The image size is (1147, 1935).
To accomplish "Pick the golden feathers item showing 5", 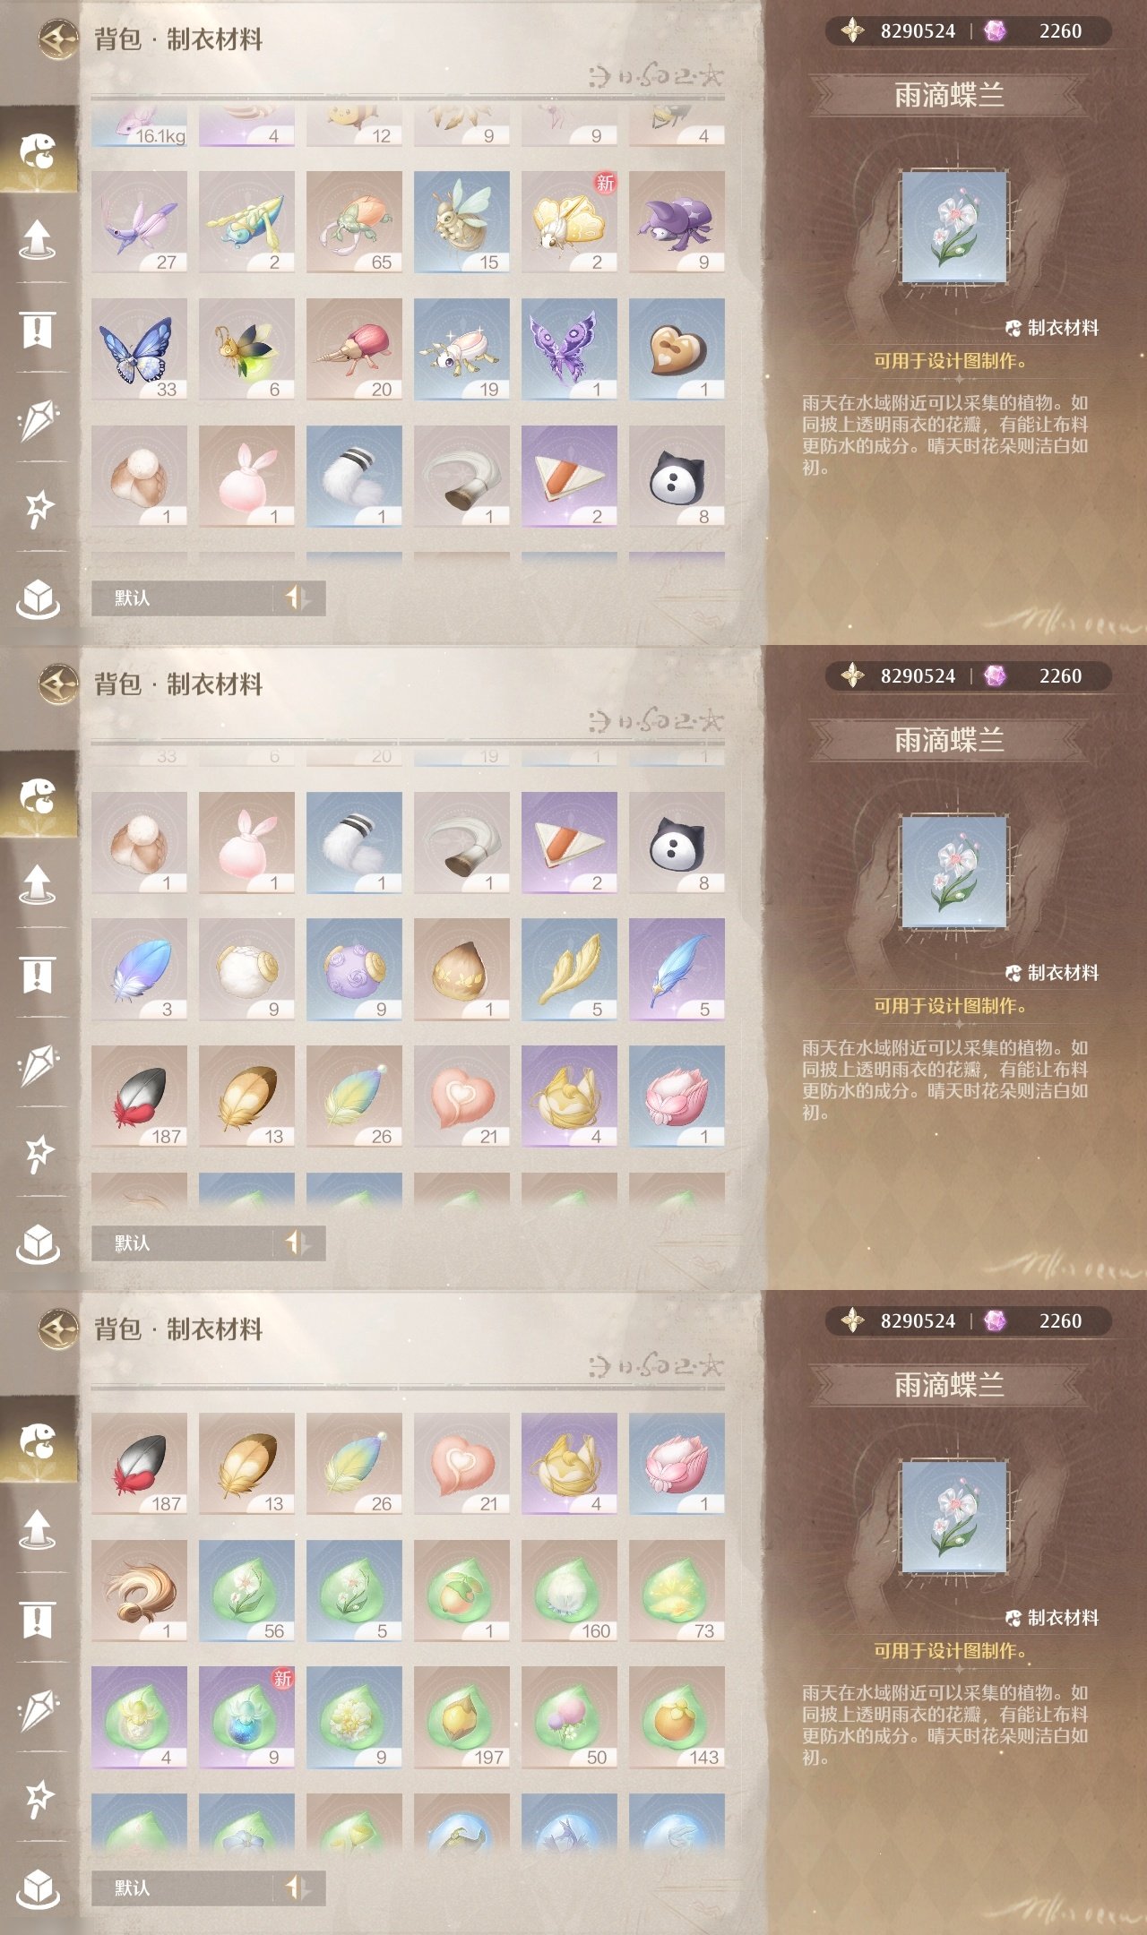I will tap(569, 969).
